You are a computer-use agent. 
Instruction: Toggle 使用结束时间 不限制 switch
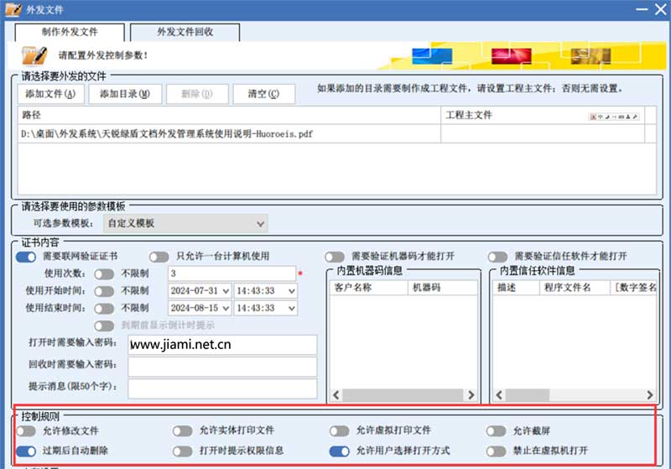(x=104, y=309)
